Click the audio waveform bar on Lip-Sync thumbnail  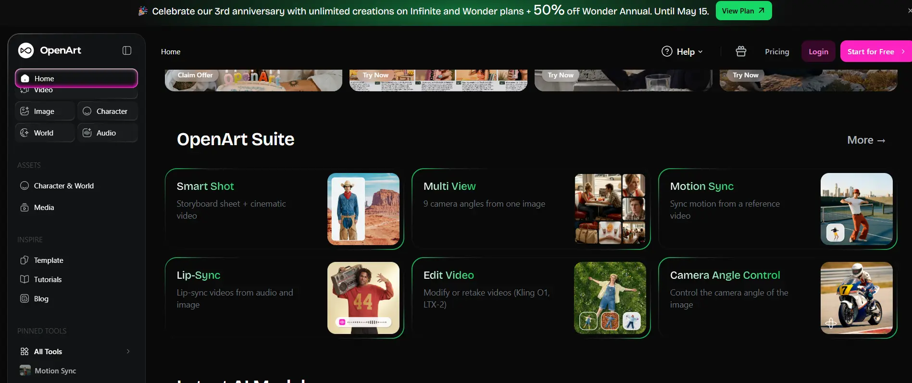364,322
